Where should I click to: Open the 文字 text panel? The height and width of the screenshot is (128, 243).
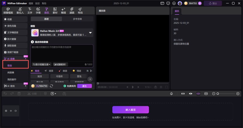[30, 11]
